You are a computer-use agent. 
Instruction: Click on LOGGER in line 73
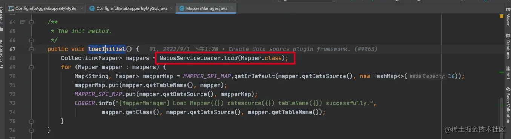(85, 103)
